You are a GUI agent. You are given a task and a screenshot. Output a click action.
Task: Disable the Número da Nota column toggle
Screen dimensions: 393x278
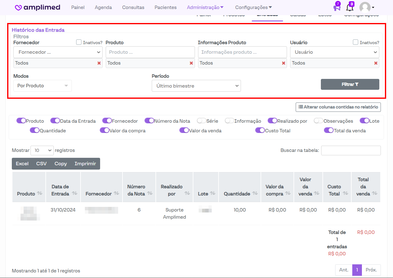point(149,121)
